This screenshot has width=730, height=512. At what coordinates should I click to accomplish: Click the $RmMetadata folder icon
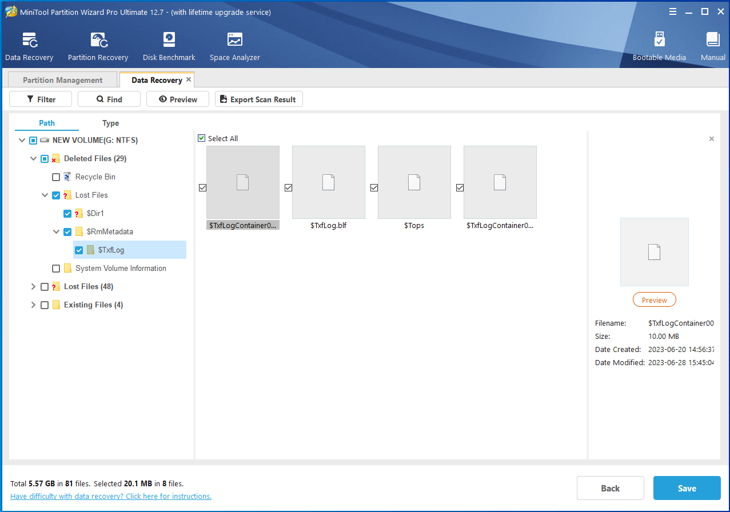79,231
